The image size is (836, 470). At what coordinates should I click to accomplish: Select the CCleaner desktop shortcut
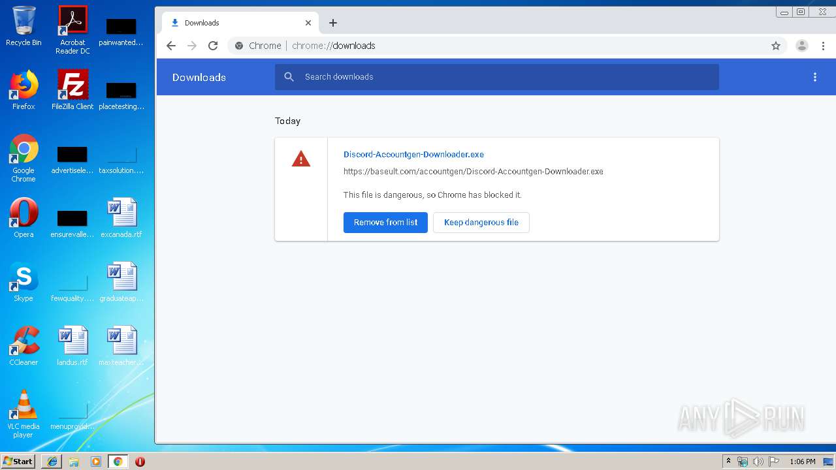click(24, 346)
